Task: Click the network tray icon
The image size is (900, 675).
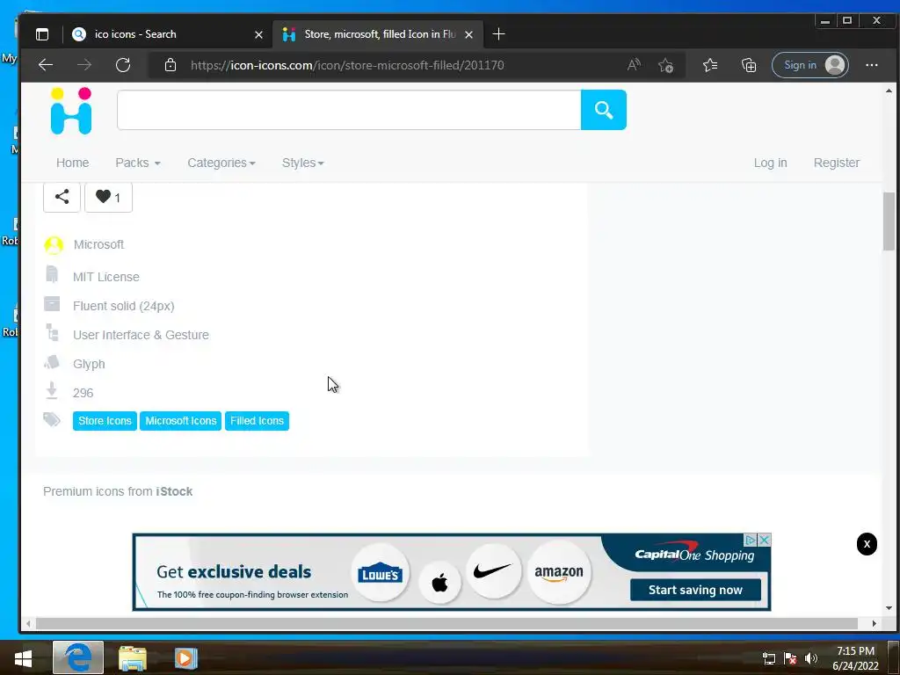Action: click(768, 658)
